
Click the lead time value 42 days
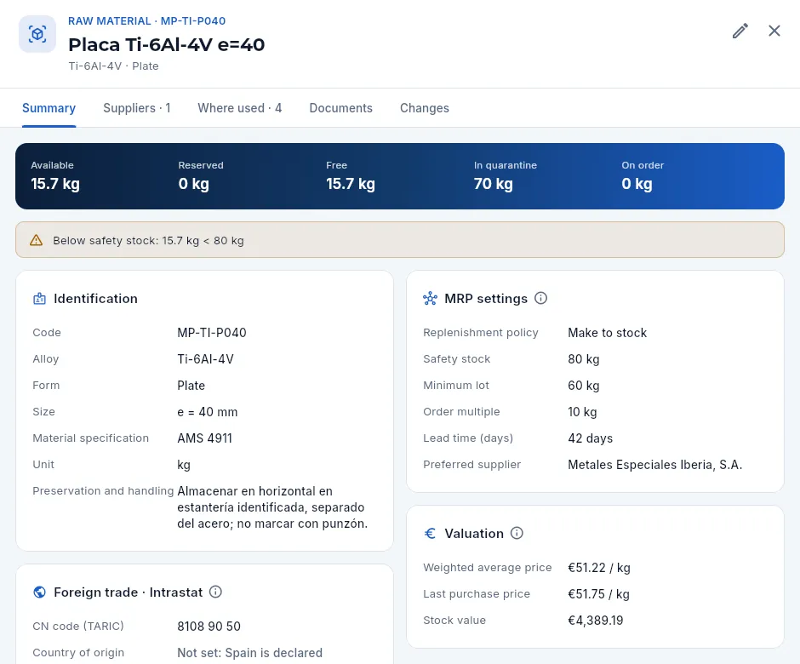(591, 438)
